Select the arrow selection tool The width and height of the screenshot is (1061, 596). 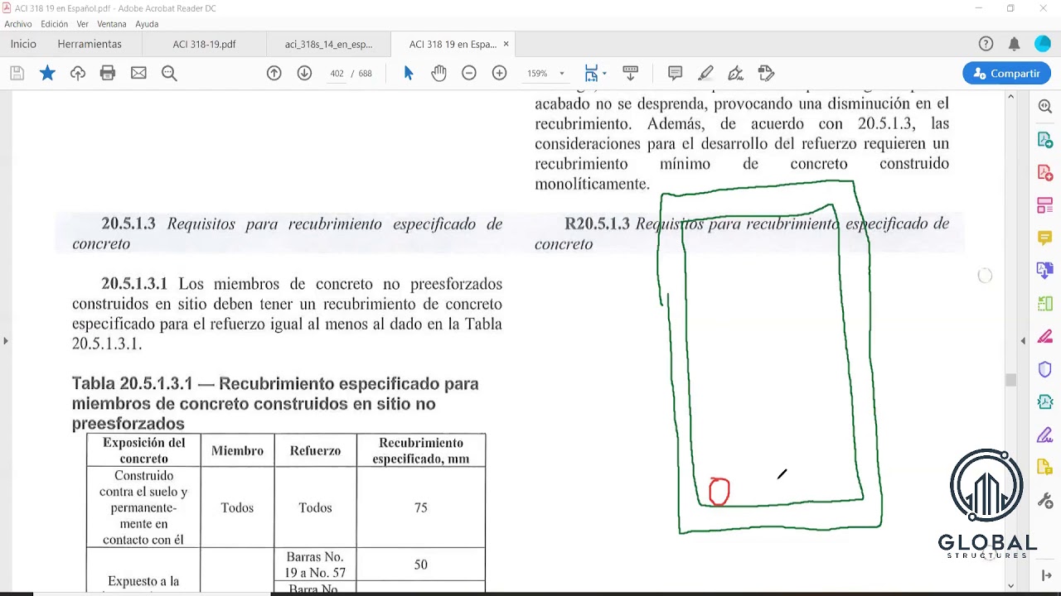point(408,74)
